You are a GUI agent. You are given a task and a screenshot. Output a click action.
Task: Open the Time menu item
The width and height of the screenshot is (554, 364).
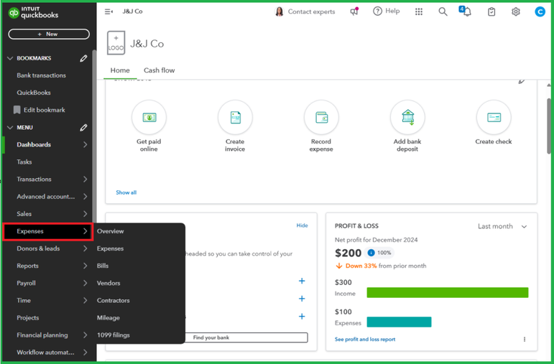pyautogui.click(x=24, y=300)
